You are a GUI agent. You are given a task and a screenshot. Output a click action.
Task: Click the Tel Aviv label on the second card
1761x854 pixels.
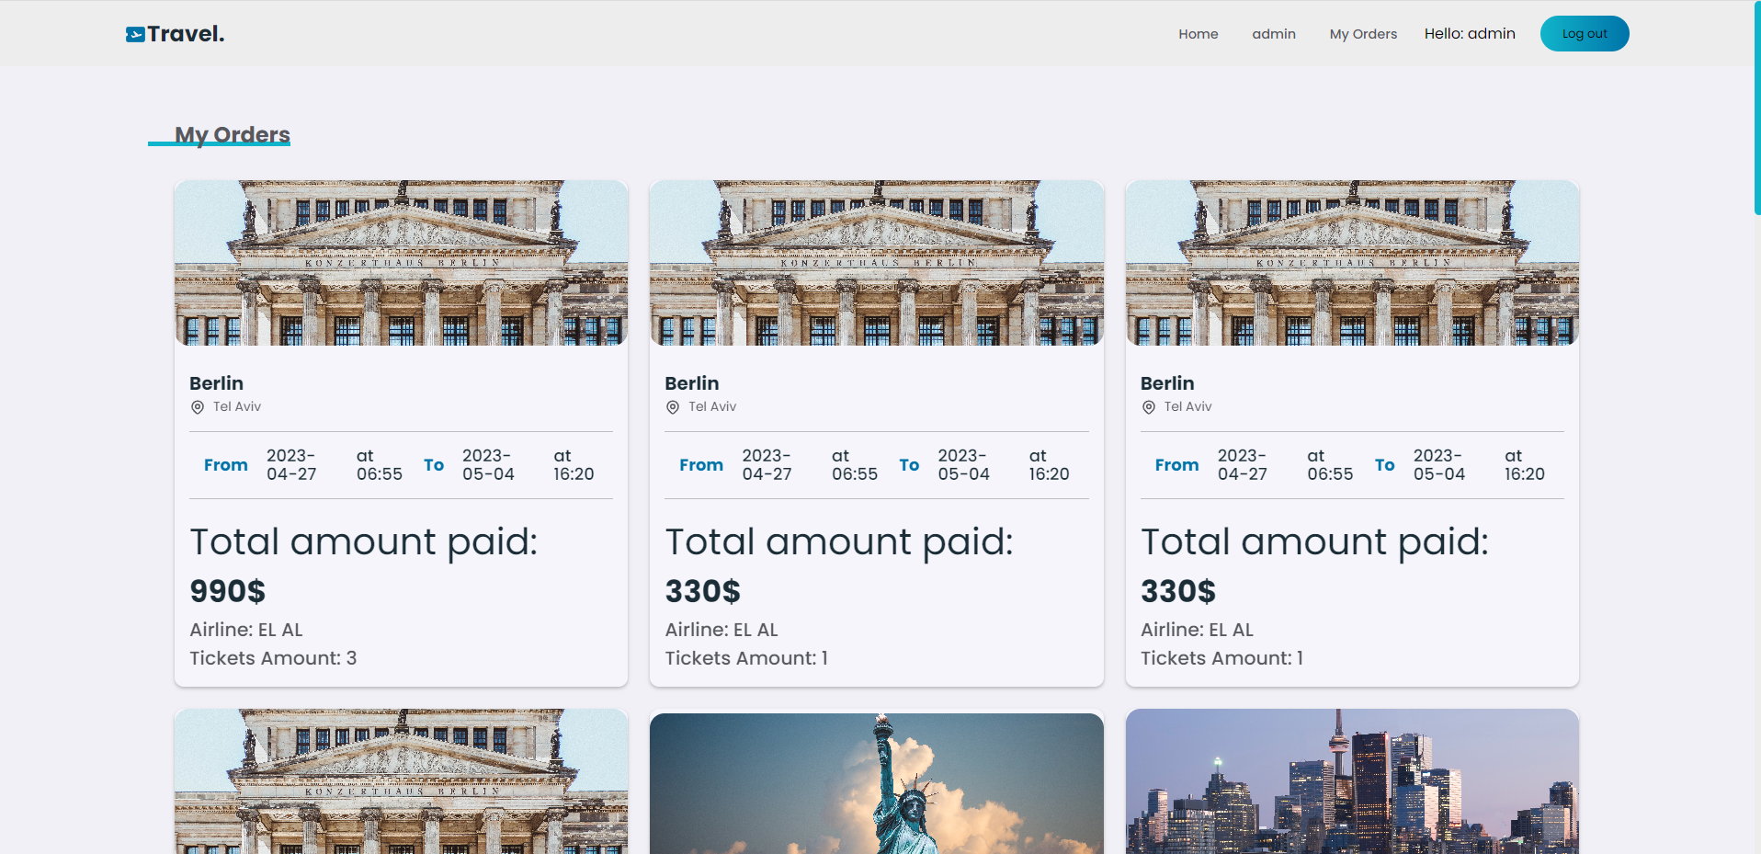coord(711,405)
